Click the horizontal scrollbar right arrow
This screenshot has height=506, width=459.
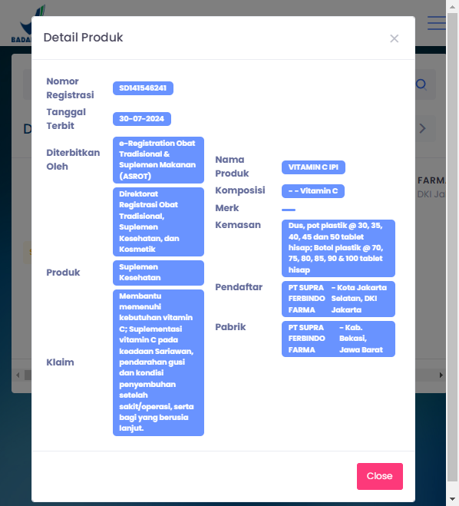pyautogui.click(x=441, y=375)
